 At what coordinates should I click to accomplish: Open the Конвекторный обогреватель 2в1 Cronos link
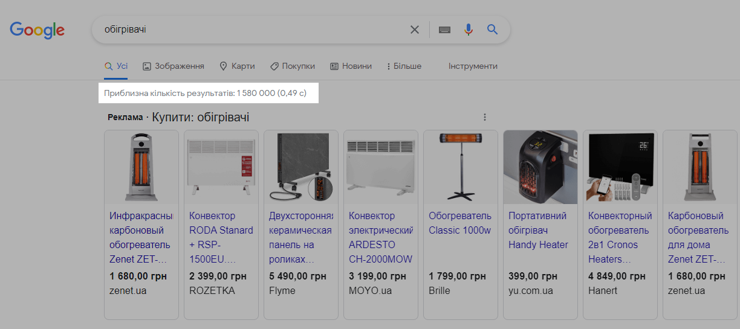[x=620, y=237]
